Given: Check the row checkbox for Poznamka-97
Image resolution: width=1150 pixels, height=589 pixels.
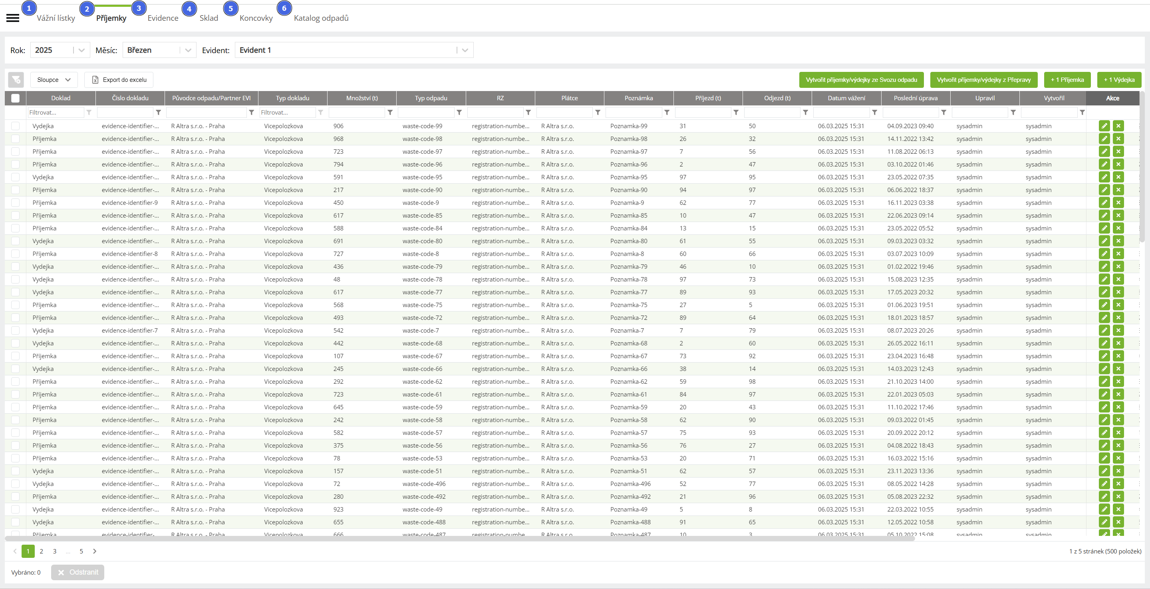Looking at the screenshot, I should click(16, 152).
